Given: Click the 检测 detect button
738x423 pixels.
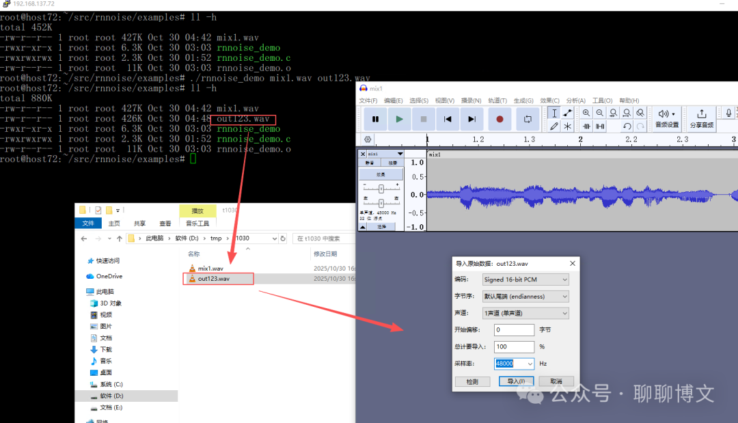Looking at the screenshot, I should tap(473, 381).
